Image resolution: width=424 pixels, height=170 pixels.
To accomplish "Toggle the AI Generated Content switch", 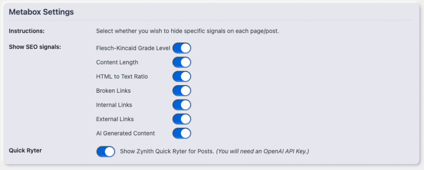I will [x=181, y=133].
